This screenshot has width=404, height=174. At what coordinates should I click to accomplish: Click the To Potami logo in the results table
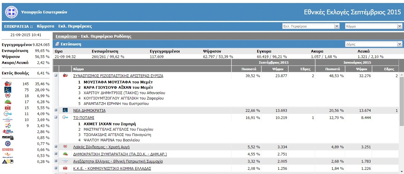pos(65,117)
